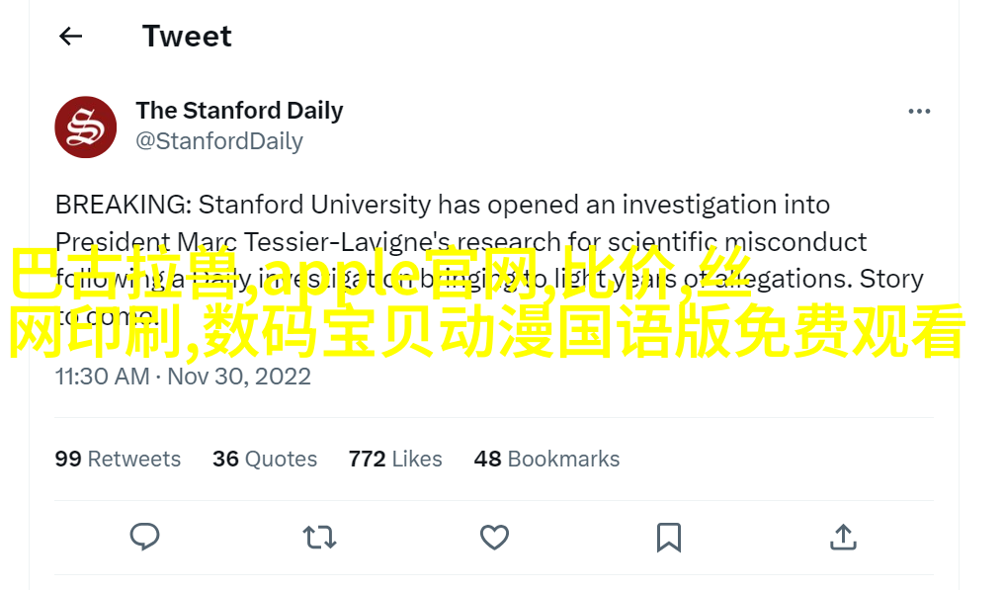This screenshot has height=590, width=1004.
Task: View the 99 Retweets list
Action: 118,459
